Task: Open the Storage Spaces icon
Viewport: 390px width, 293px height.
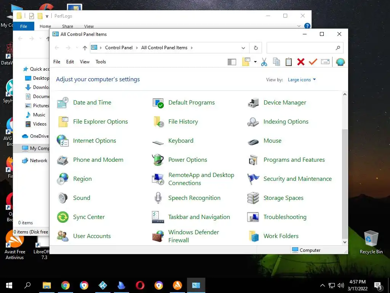Action: (x=253, y=198)
